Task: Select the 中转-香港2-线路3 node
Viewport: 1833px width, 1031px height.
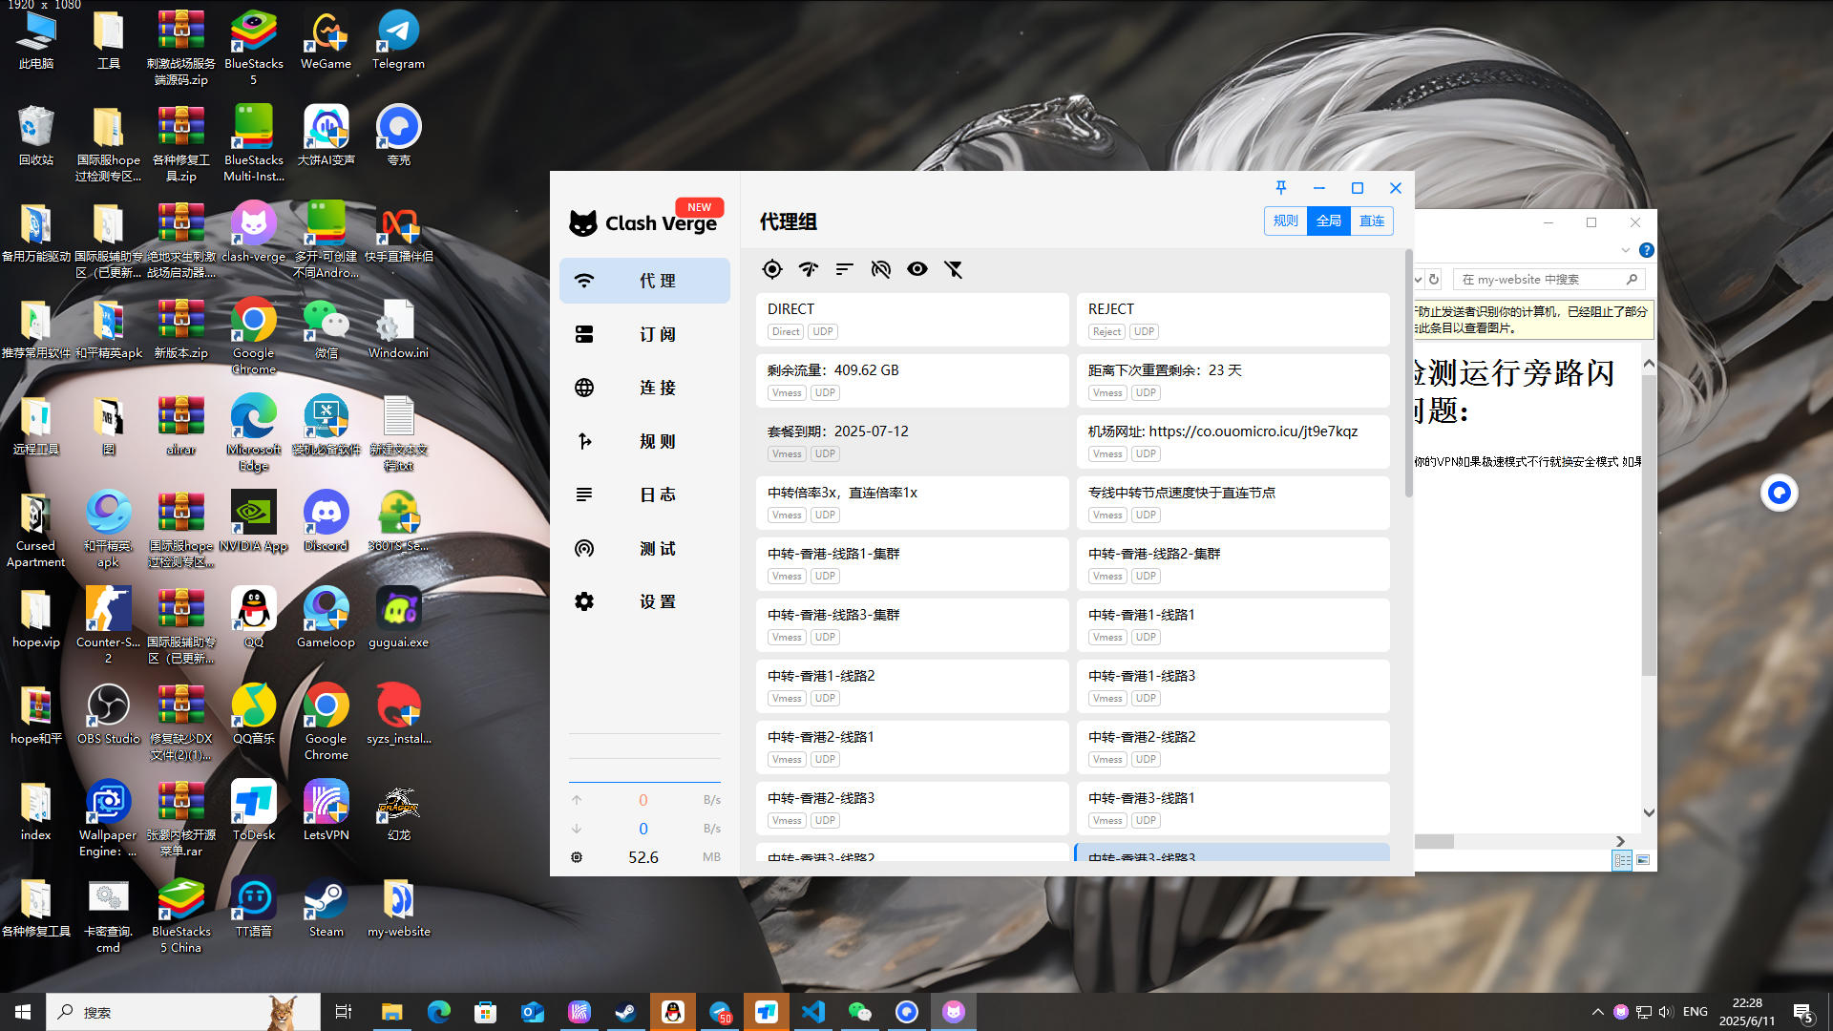Action: click(x=912, y=808)
